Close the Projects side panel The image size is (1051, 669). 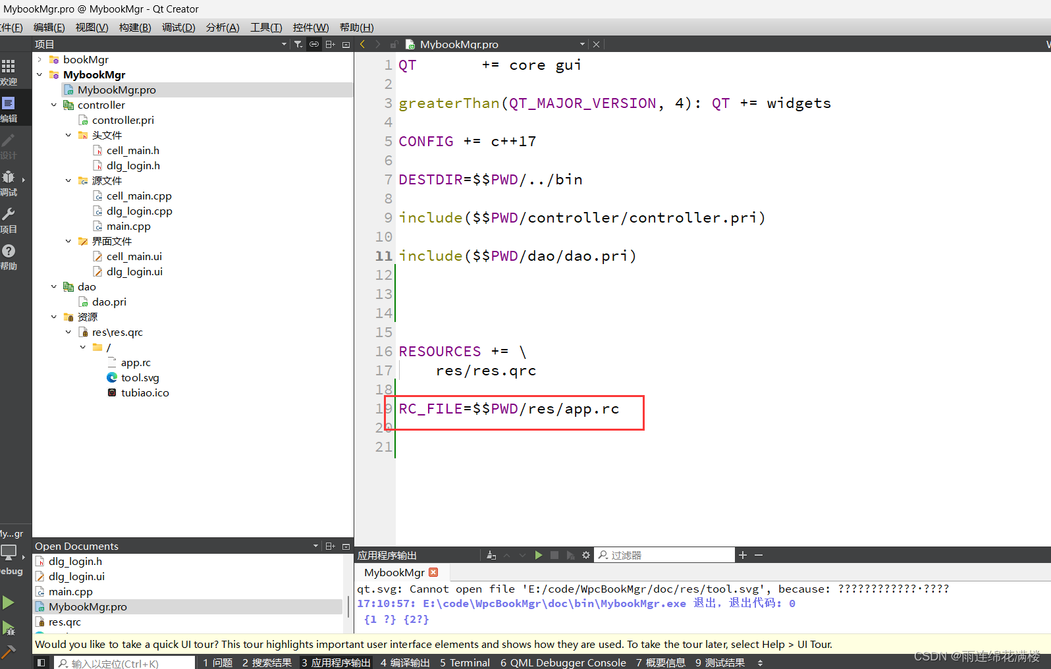(x=346, y=44)
